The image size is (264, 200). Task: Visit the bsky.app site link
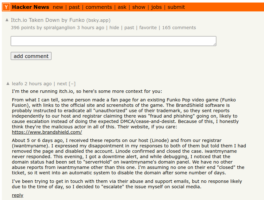click(x=98, y=20)
